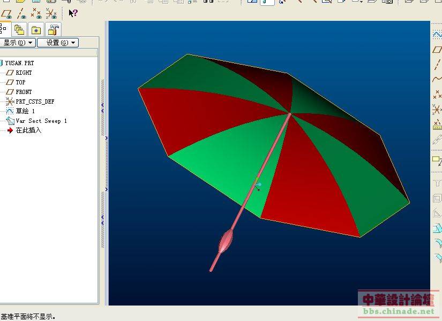The width and height of the screenshot is (442, 321).
Task: Select PRT_CSYS_DEF coordinate system
Action: pyautogui.click(x=35, y=101)
